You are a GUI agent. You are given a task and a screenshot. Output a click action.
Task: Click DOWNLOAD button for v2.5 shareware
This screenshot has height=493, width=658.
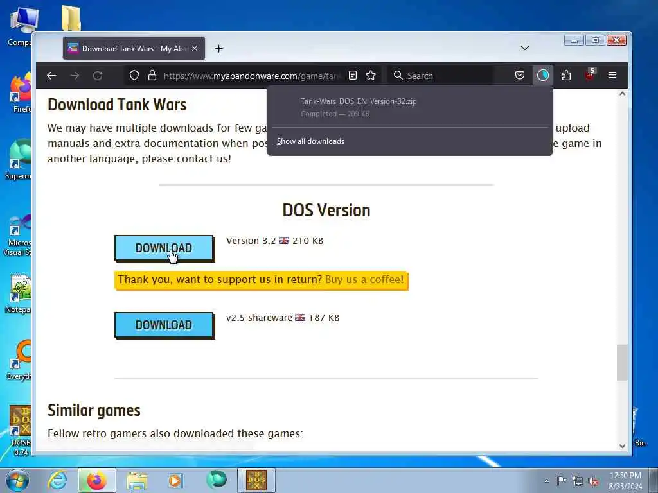[x=164, y=325]
